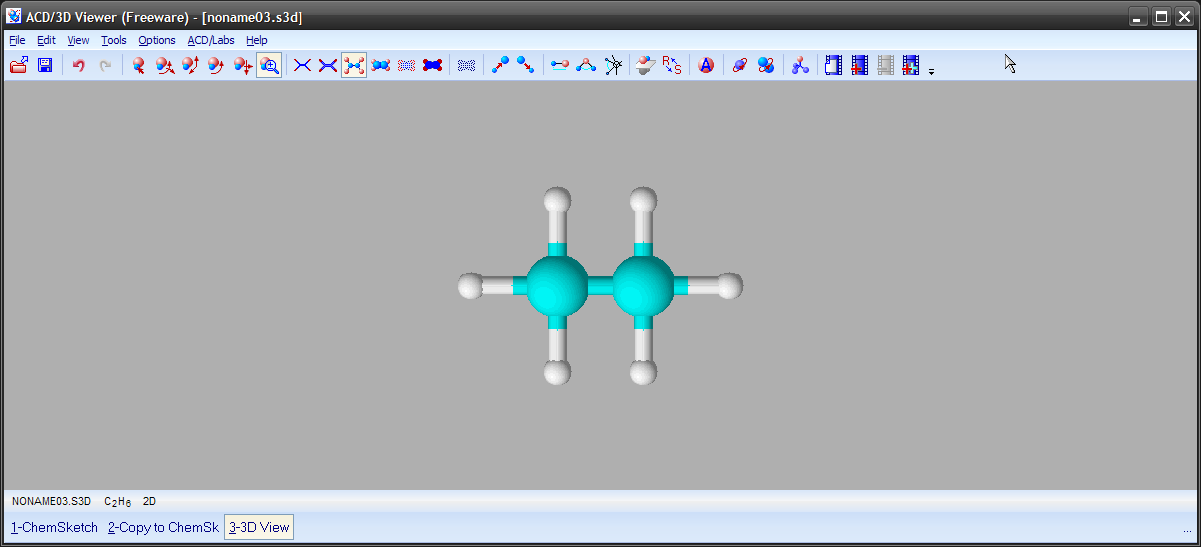Click 2-Copy to ChemSk button
The height and width of the screenshot is (547, 1201).
tap(163, 527)
